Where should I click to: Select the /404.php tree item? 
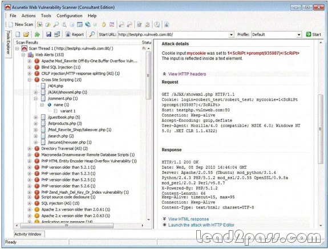coord(55,86)
